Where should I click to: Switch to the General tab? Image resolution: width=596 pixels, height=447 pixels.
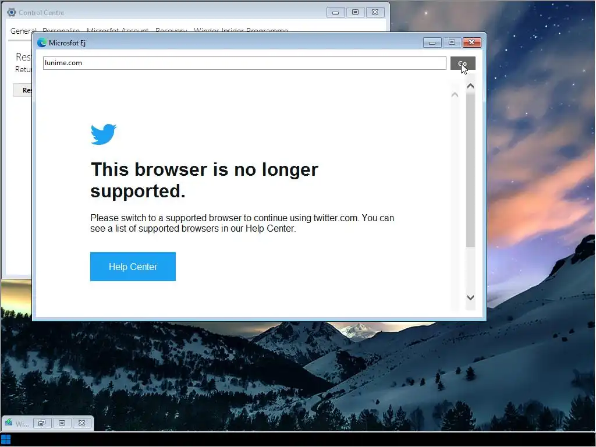click(x=23, y=30)
